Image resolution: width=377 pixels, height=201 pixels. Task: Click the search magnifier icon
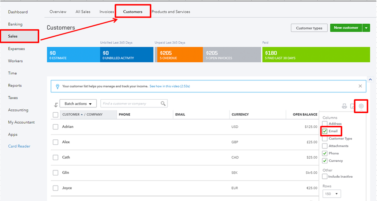(x=163, y=103)
